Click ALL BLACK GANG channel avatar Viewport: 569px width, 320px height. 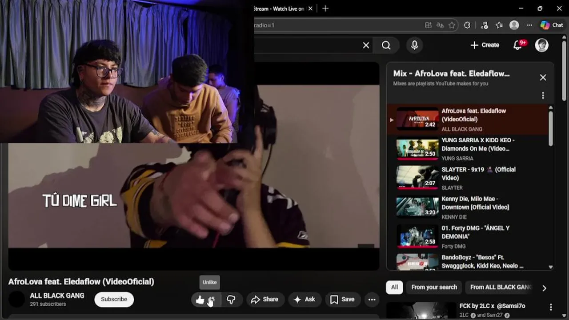[x=17, y=299]
